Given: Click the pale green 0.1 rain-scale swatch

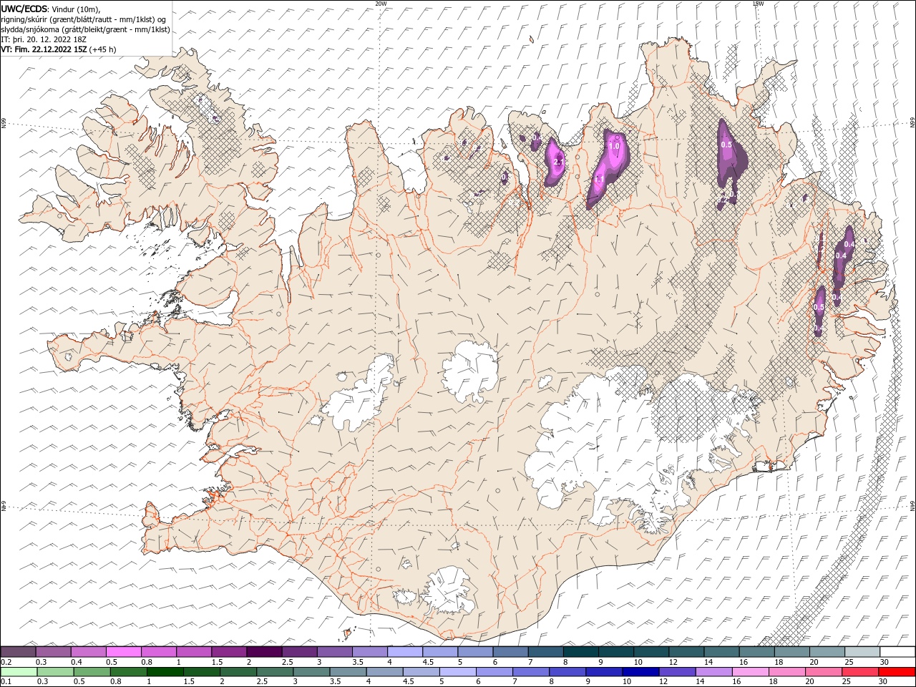Looking at the screenshot, I should pyautogui.click(x=19, y=671).
